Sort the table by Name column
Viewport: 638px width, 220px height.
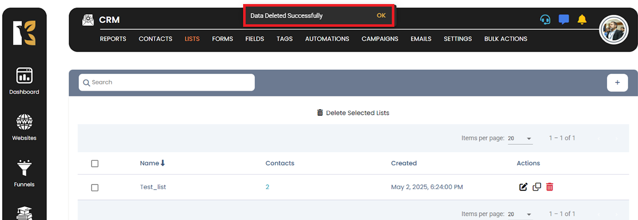click(152, 163)
